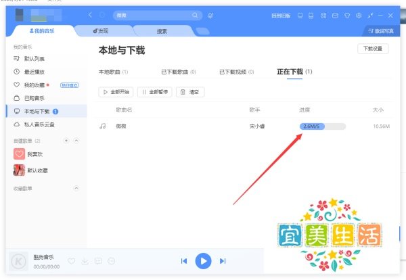Go back with the left arrow

(90, 15)
